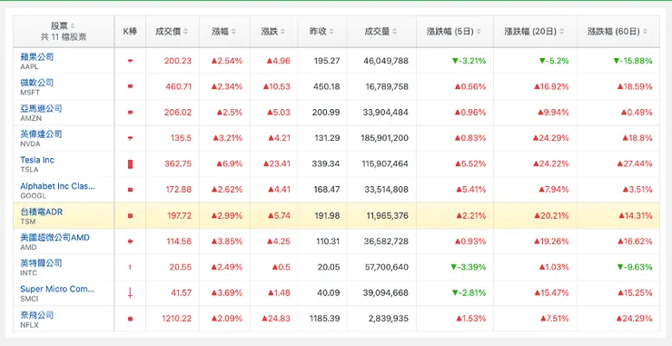Select GOOGL 5-day change 5.41%

[470, 190]
